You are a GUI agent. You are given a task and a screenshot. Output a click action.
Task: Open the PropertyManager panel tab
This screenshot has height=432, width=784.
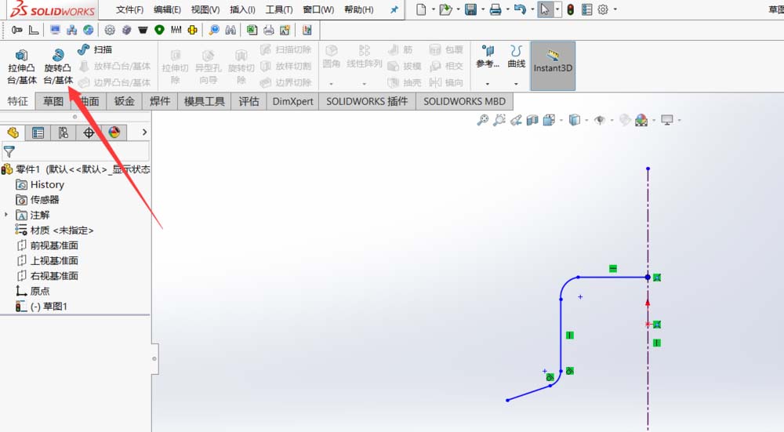38,133
